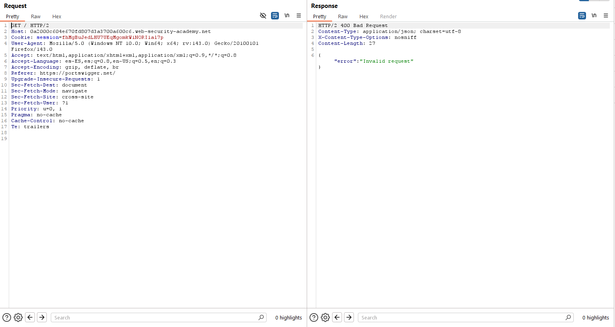Go to previous search match in Request
The image size is (615, 327).
[x=30, y=317]
